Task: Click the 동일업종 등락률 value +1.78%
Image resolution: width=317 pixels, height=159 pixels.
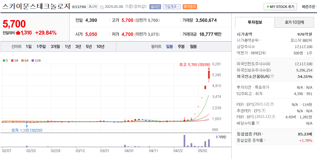Action: click(x=306, y=141)
